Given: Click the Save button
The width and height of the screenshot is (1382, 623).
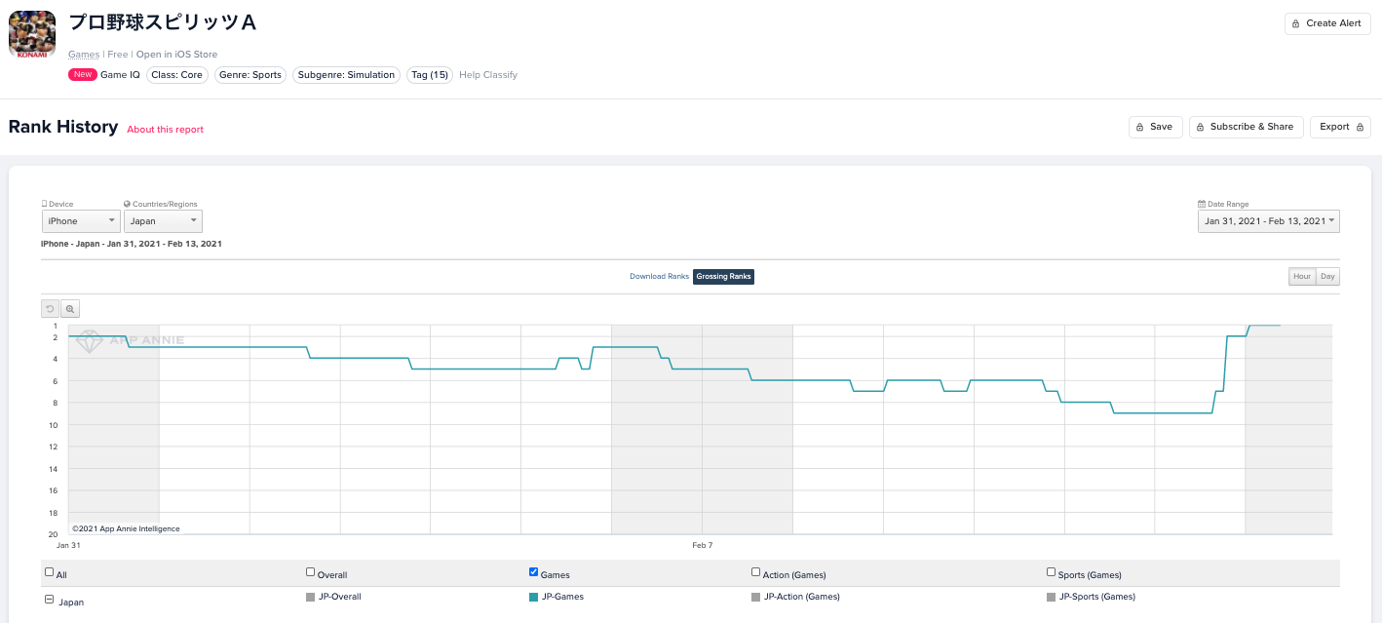Looking at the screenshot, I should pos(1156,127).
